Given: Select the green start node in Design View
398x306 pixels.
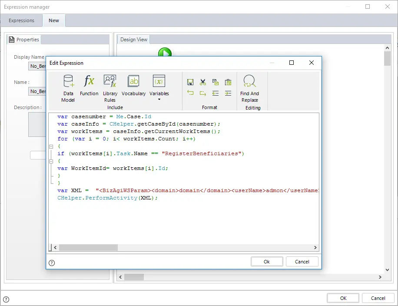Looking at the screenshot, I should pos(165,52).
